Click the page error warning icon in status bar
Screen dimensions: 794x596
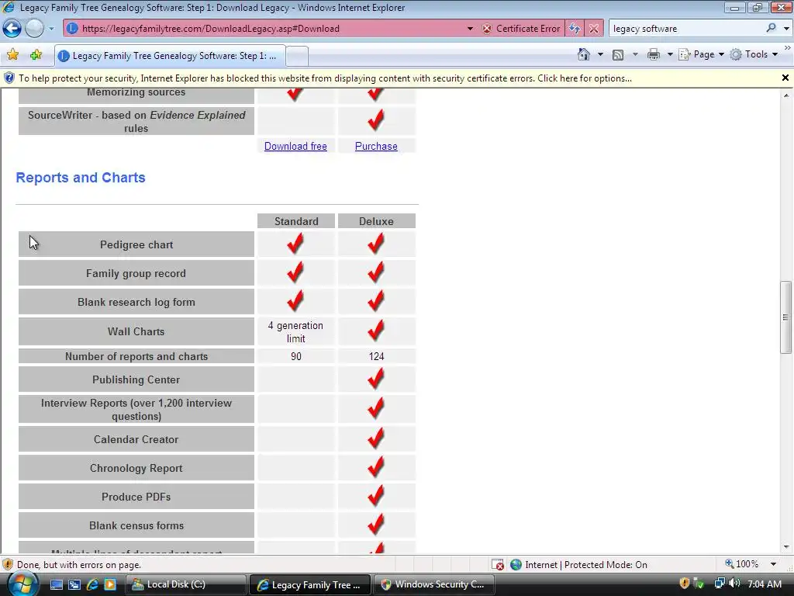click(x=8, y=564)
